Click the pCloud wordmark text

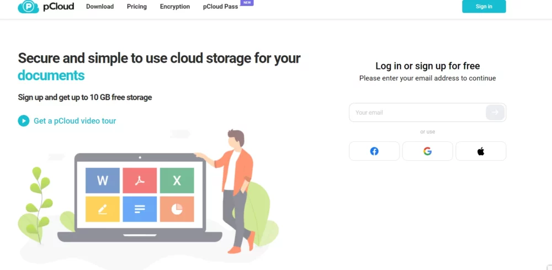point(58,6)
